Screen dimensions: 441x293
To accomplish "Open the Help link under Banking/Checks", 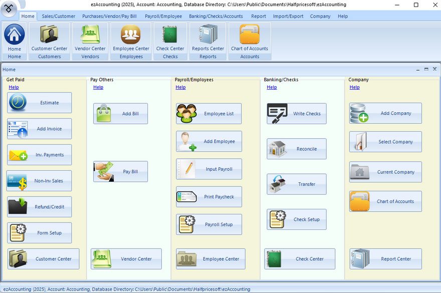I will tap(272, 87).
